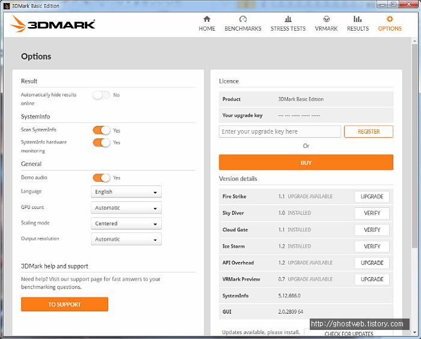Toggle Demo audio off
Image resolution: width=421 pixels, height=339 pixels.
coord(102,178)
